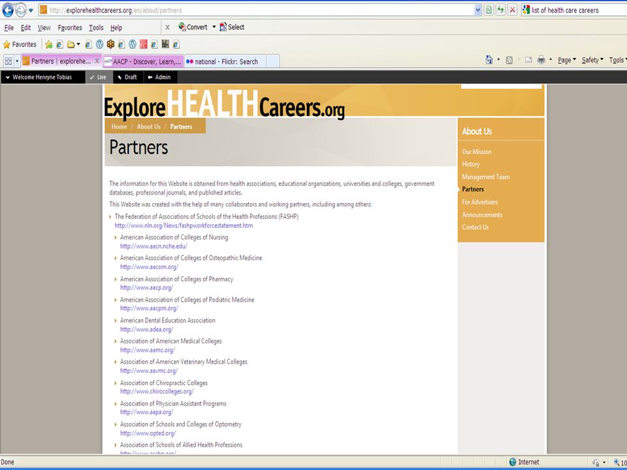This screenshot has height=470, width=627.
Task: Open Contact Us sidebar link
Action: (475, 227)
